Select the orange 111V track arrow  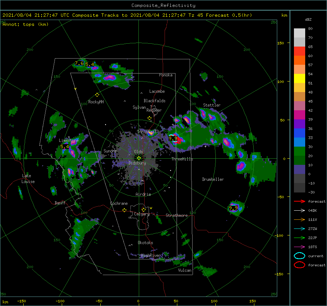pos(299,219)
